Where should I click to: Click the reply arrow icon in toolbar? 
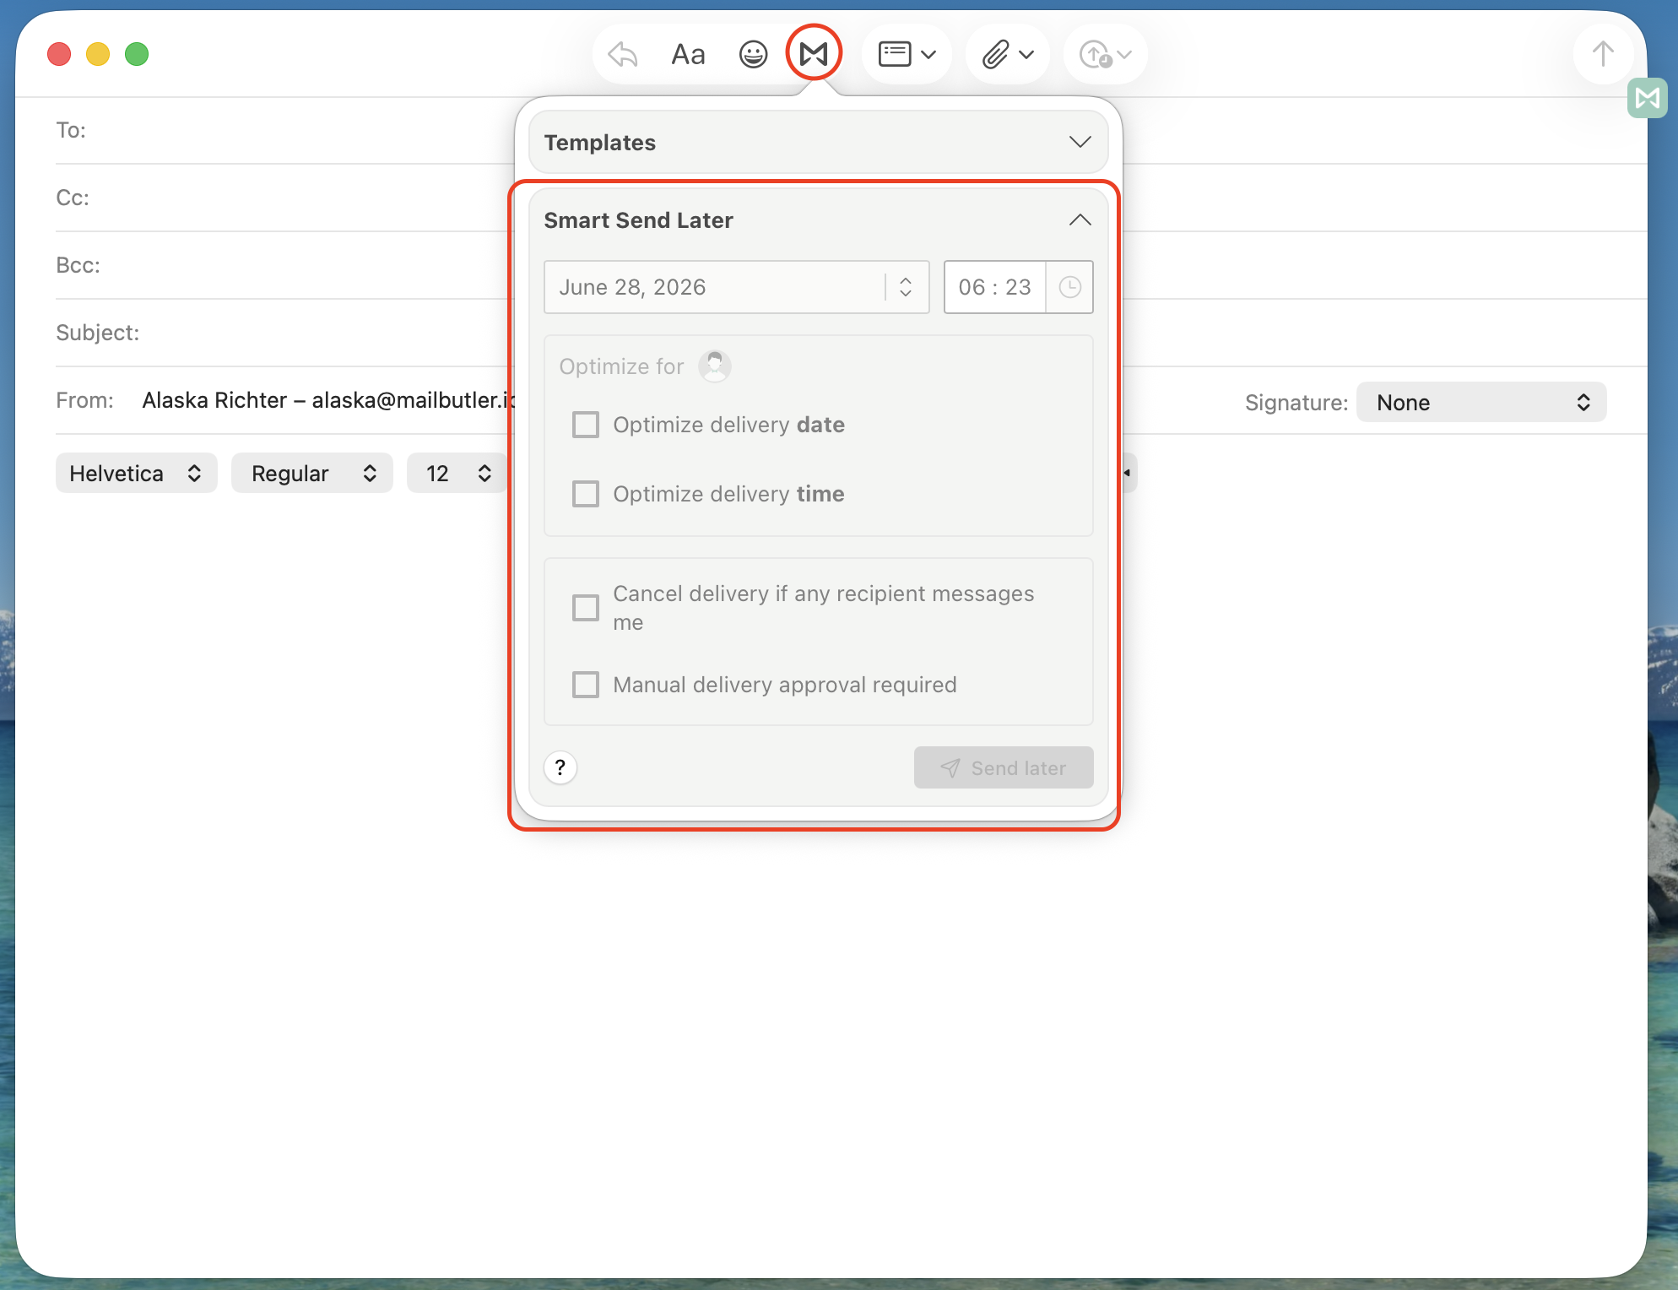(x=623, y=55)
